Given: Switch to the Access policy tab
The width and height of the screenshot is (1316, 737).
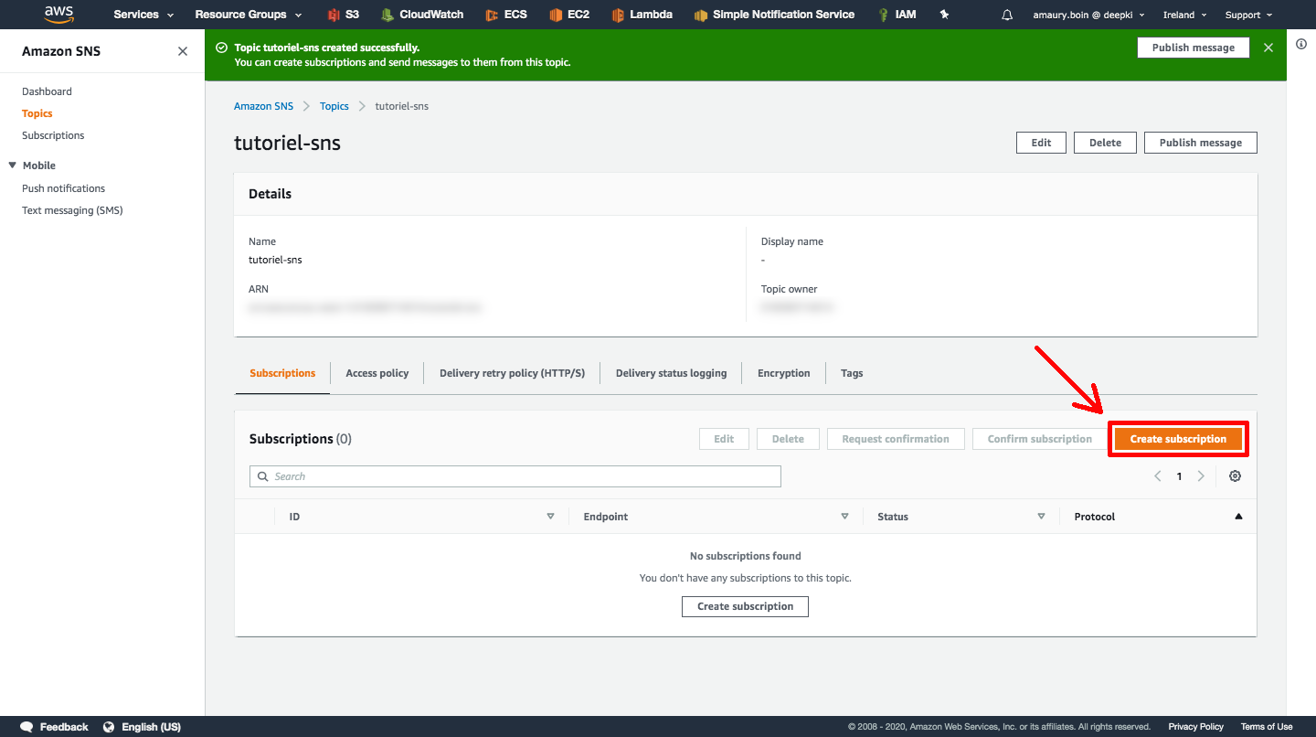Looking at the screenshot, I should pyautogui.click(x=377, y=373).
